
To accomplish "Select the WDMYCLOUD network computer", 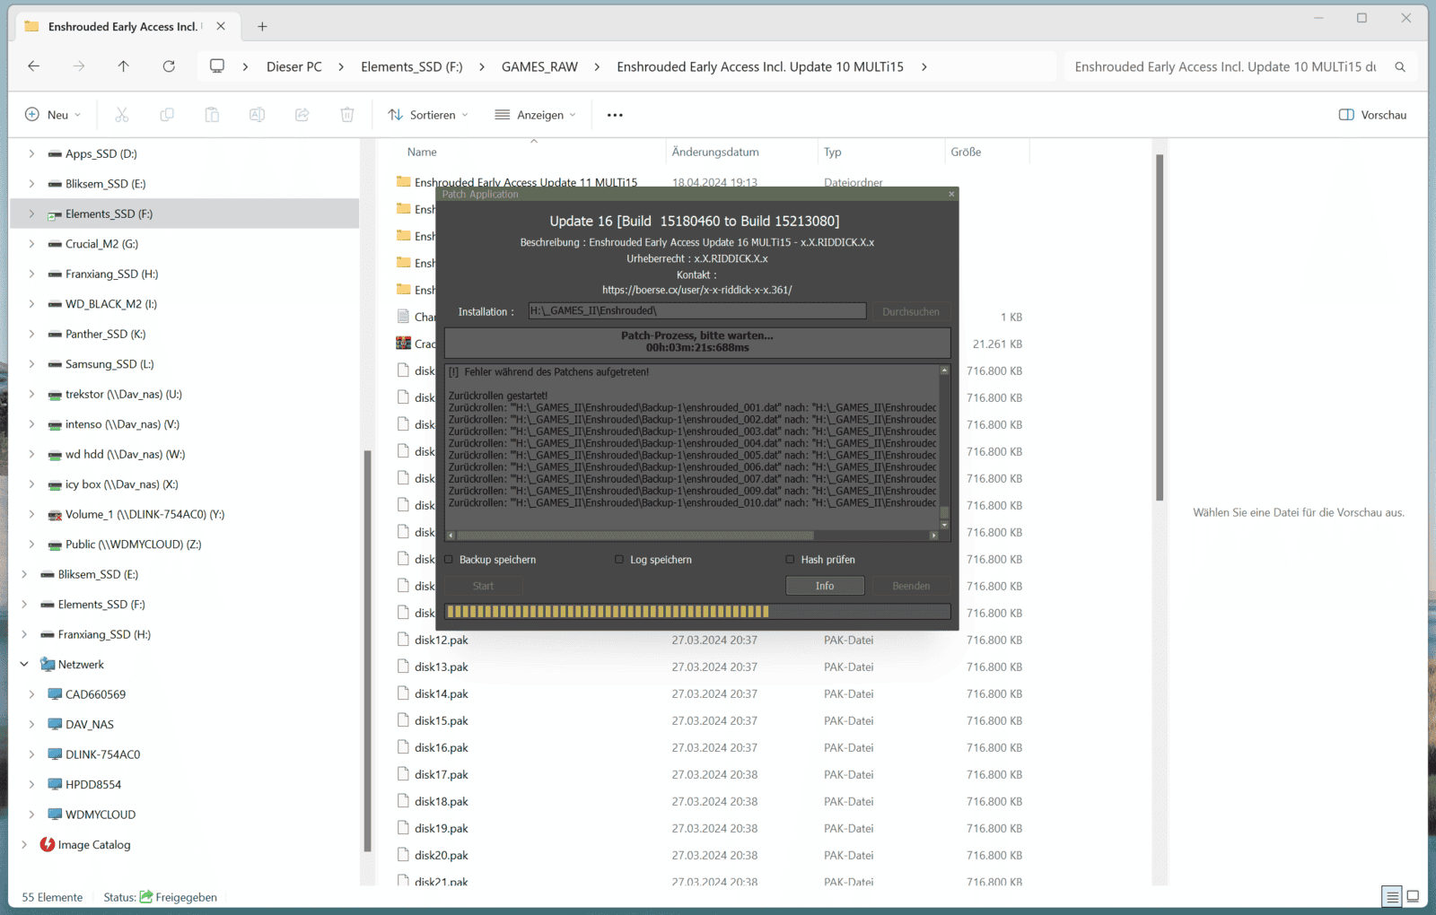I will pos(101,815).
